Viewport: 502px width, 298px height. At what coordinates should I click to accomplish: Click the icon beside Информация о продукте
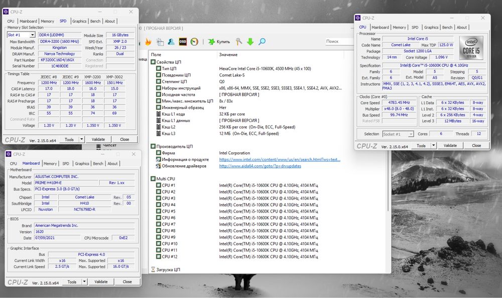point(158,159)
